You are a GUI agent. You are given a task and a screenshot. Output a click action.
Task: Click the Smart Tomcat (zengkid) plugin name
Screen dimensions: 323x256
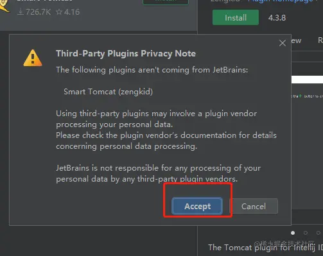coord(108,92)
